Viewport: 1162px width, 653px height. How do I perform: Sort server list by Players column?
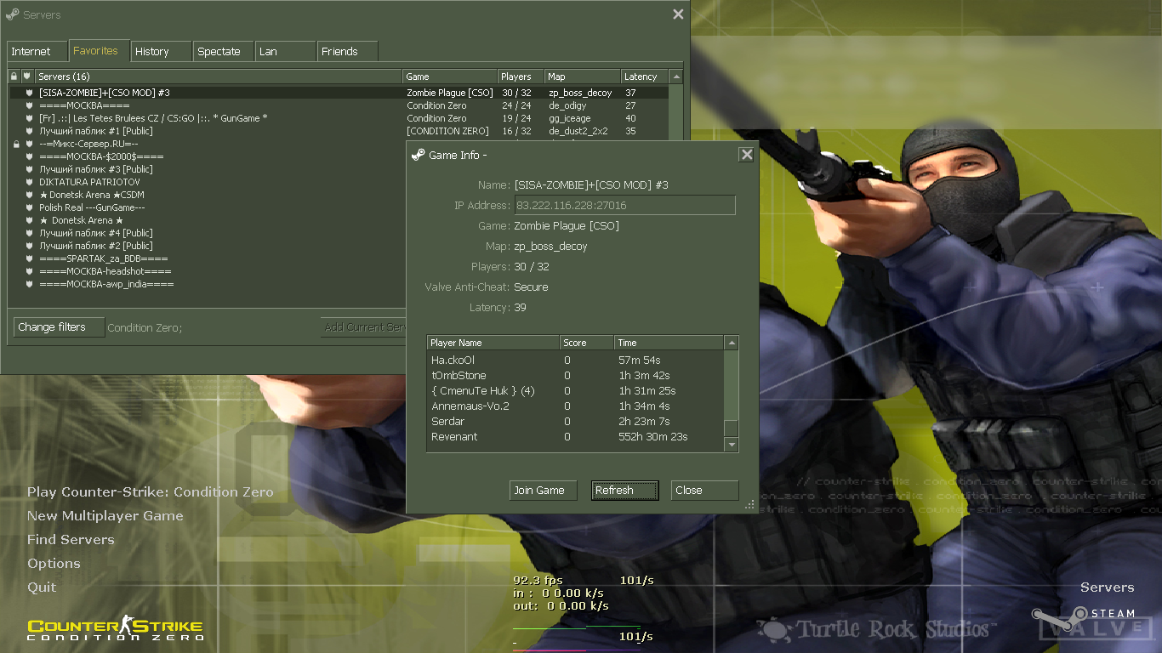(x=520, y=77)
